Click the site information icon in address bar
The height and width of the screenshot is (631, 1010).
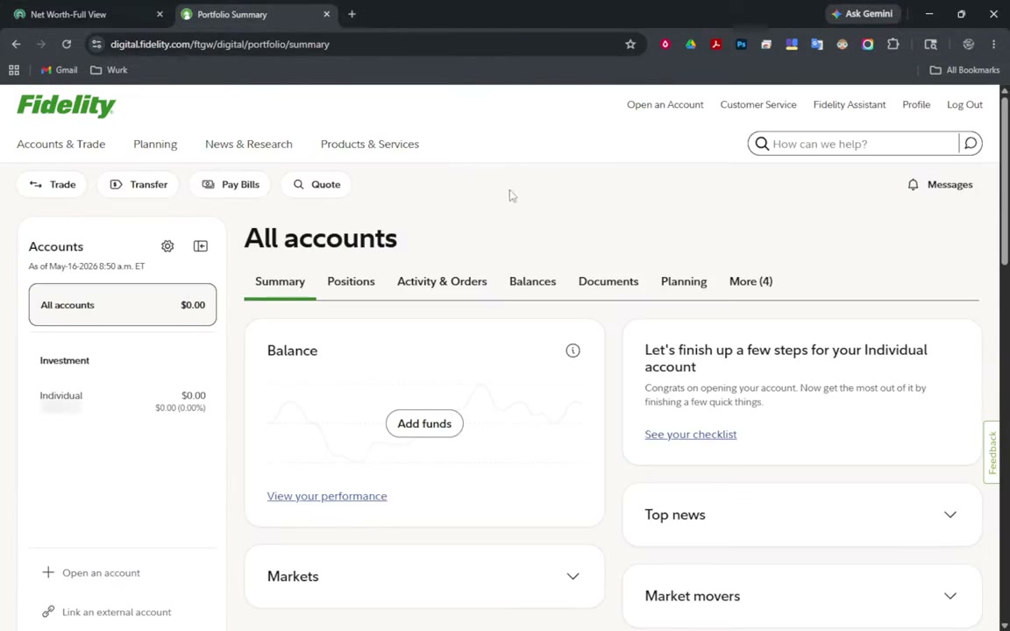tap(96, 45)
